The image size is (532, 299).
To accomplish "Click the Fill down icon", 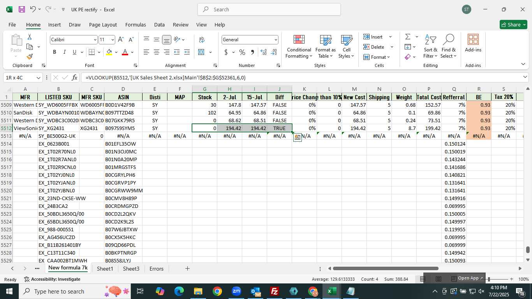I will (x=408, y=47).
